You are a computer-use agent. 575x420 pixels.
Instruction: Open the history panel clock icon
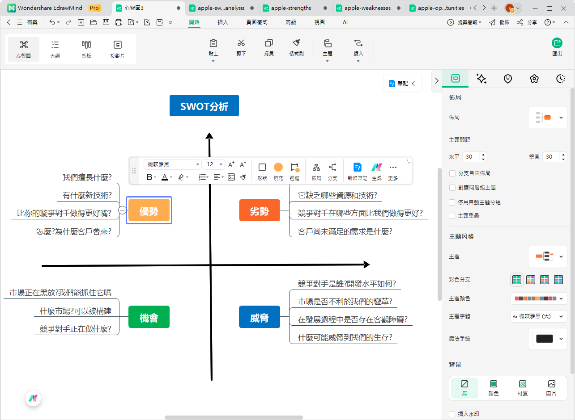[x=560, y=78]
